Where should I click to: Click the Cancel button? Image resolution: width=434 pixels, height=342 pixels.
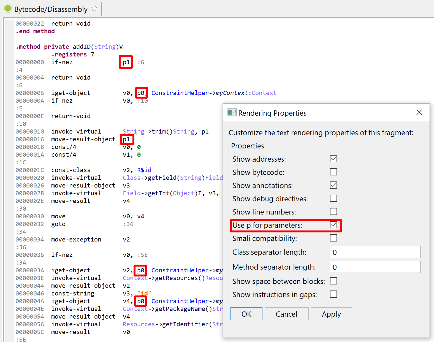point(286,314)
